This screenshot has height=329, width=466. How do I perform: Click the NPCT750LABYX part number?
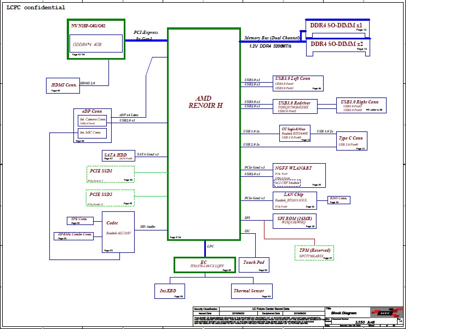click(312, 256)
